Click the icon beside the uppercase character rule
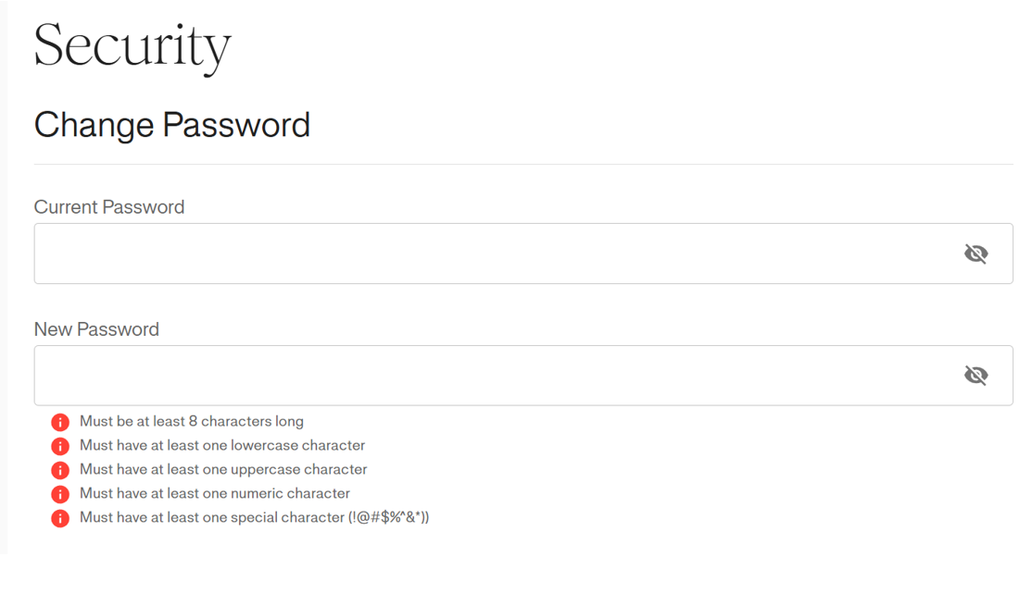Screen dimensions: 1032x606 (x=59, y=469)
